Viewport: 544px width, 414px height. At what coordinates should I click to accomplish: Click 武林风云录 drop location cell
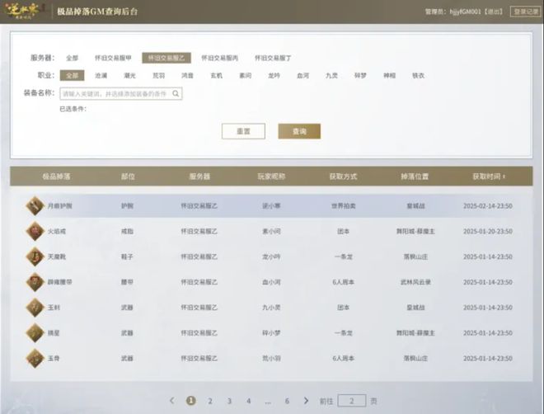click(x=415, y=282)
